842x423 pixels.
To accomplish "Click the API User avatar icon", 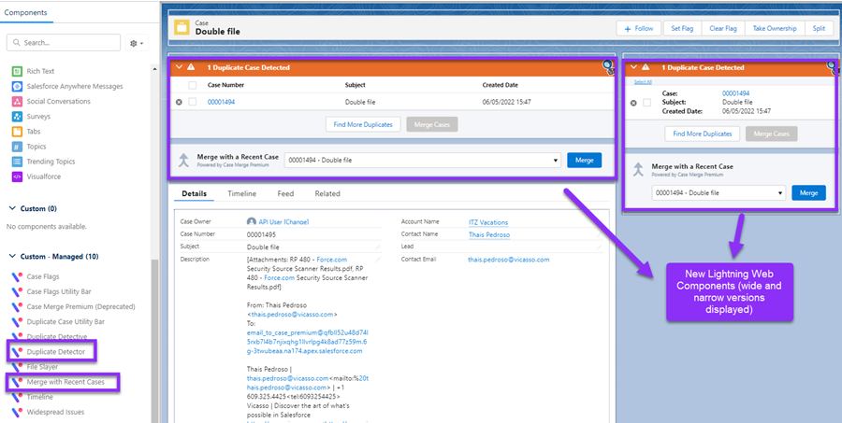I will click(250, 221).
